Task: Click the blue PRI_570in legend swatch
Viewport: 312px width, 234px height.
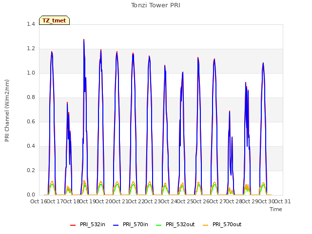Action: click(116, 225)
